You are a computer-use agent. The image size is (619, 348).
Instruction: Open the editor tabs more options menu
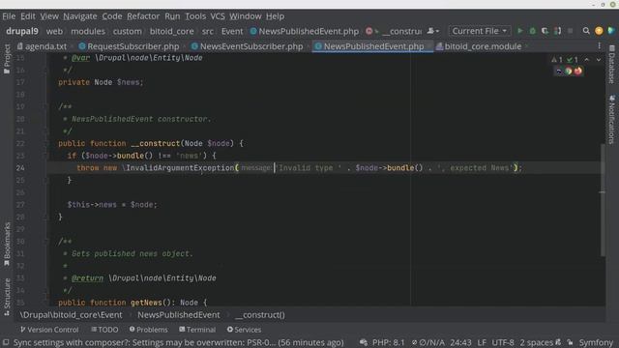(x=600, y=46)
